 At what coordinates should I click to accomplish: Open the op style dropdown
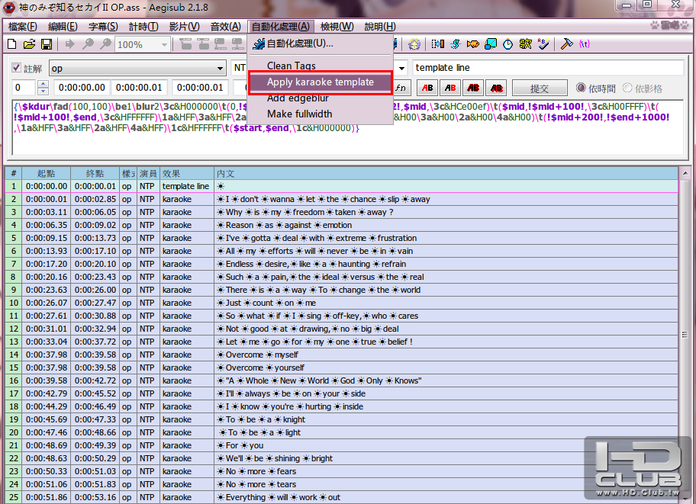click(137, 69)
